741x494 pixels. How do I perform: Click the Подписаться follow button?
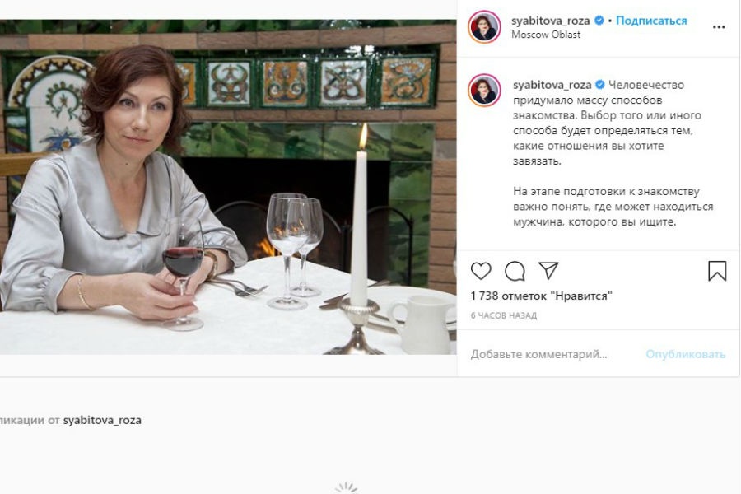coord(651,21)
